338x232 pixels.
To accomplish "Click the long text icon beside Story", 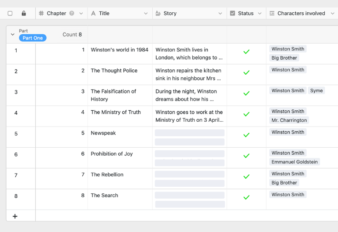I will (x=158, y=13).
